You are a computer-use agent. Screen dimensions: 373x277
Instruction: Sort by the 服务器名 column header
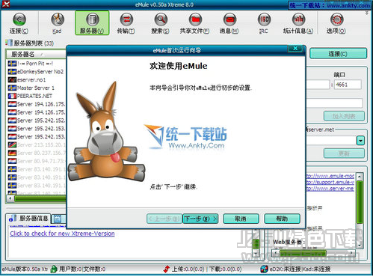(36, 54)
